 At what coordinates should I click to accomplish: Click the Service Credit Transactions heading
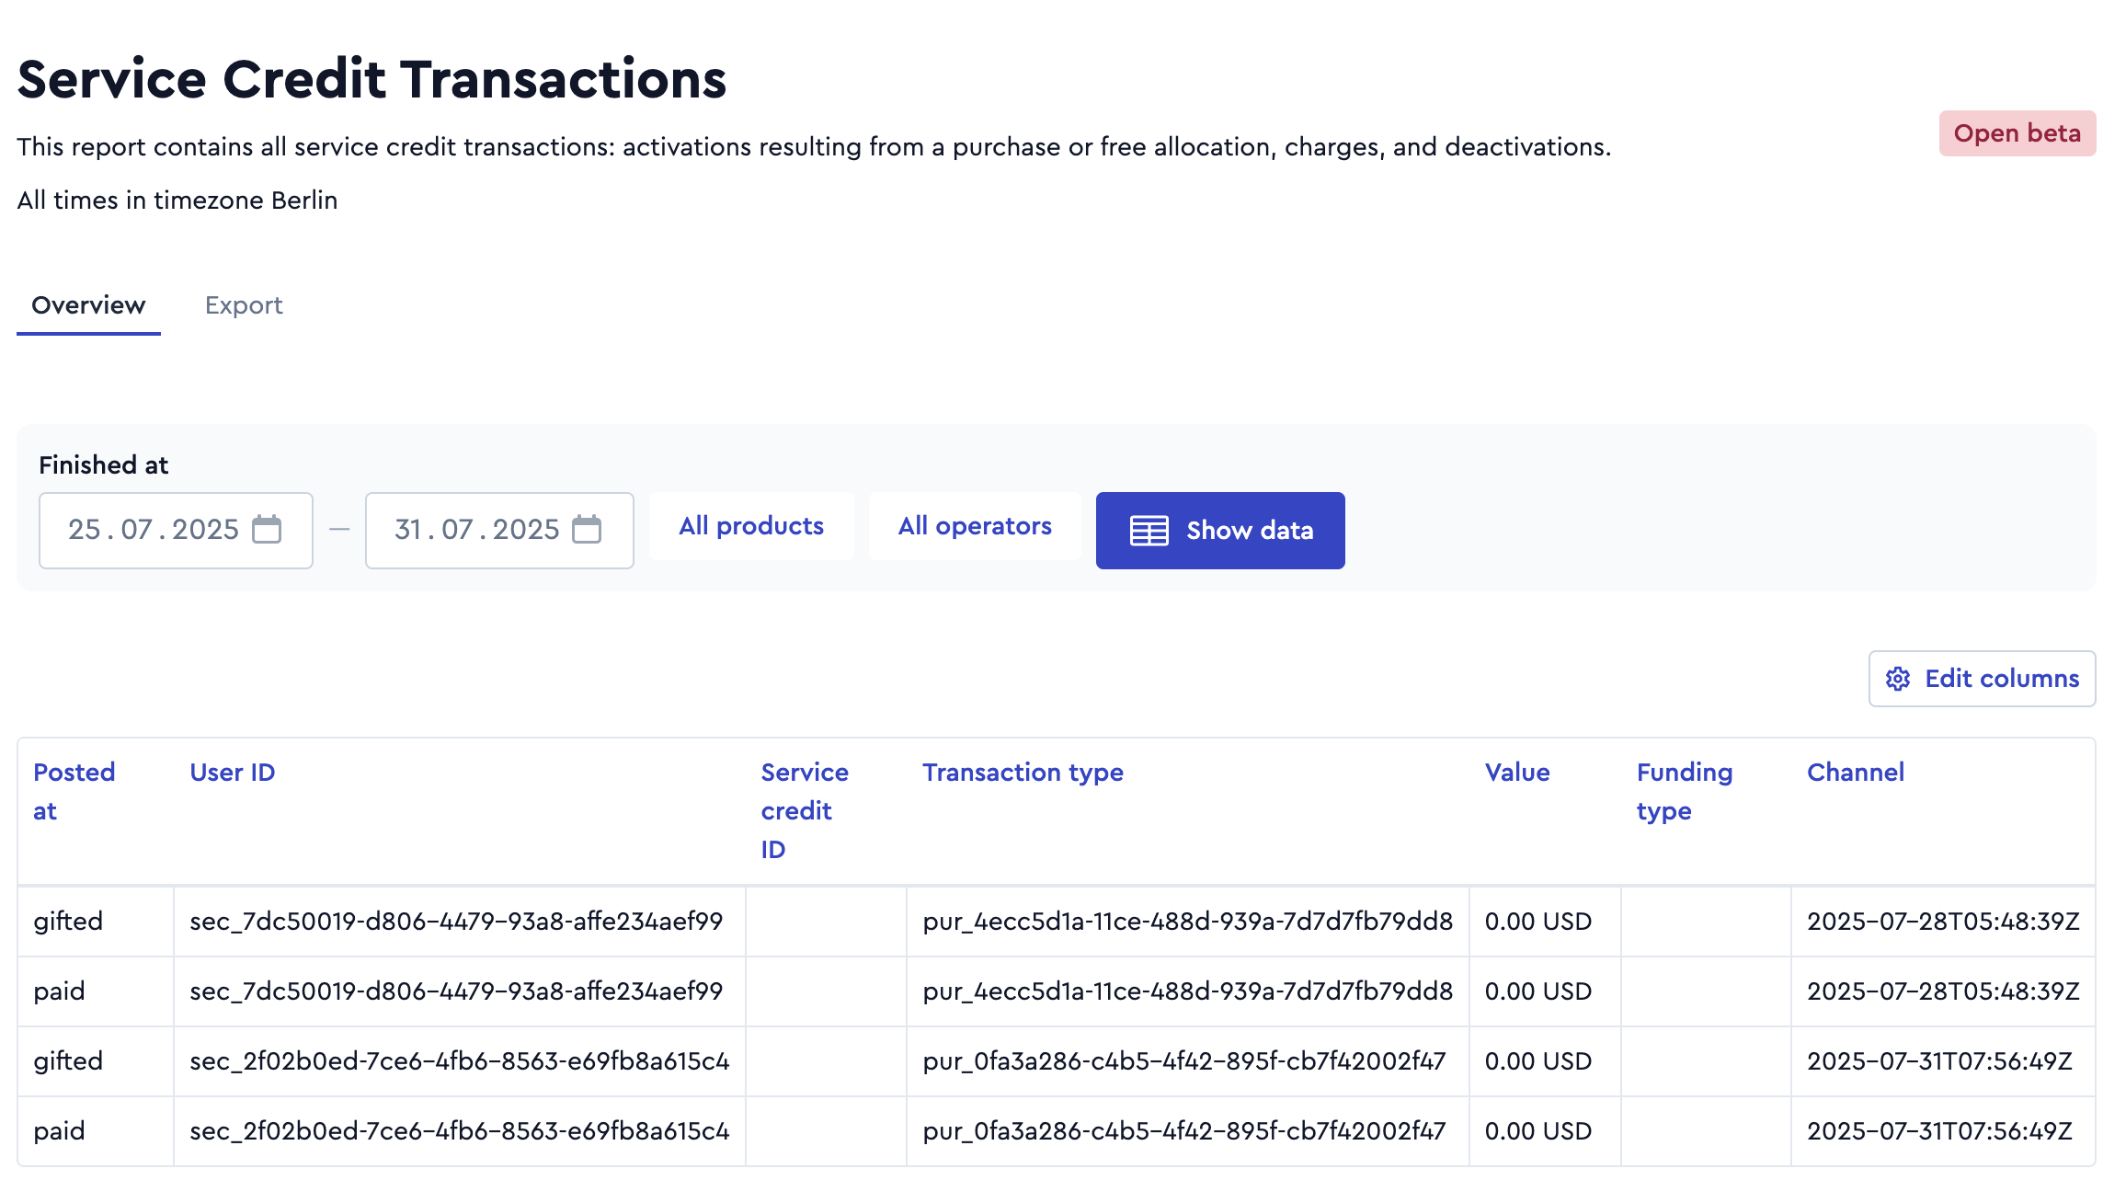(371, 79)
